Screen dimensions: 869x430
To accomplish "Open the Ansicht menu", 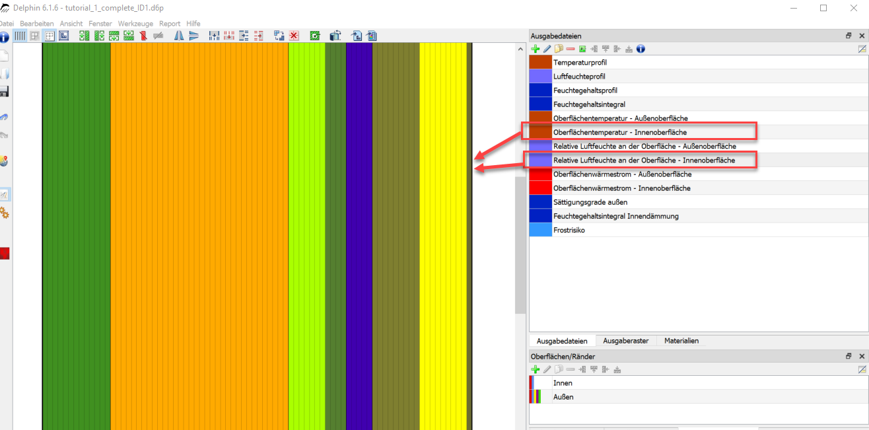I will 71,23.
